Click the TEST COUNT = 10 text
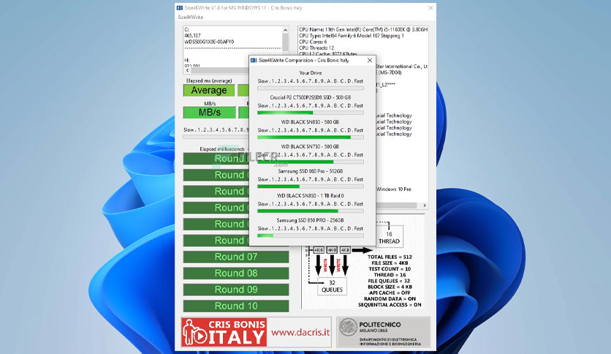Image resolution: width=611 pixels, height=354 pixels. point(390,269)
